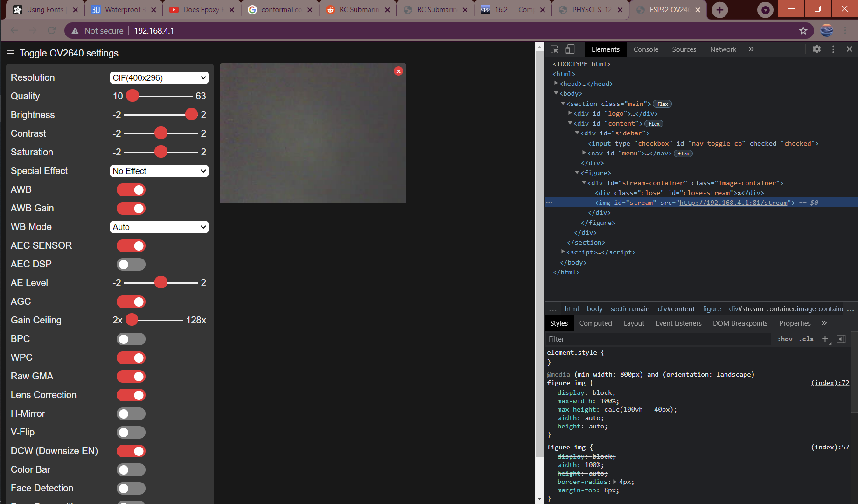Image resolution: width=858 pixels, height=504 pixels.
Task: Click the hamburger menu icon beside Toggle OV2640 settings
Action: coord(10,53)
